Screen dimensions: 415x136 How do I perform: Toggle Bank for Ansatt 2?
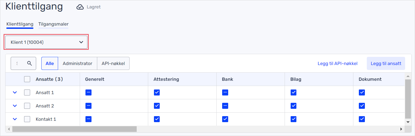pos(225,106)
